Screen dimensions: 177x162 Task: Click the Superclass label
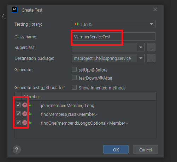pyautogui.click(x=25, y=48)
